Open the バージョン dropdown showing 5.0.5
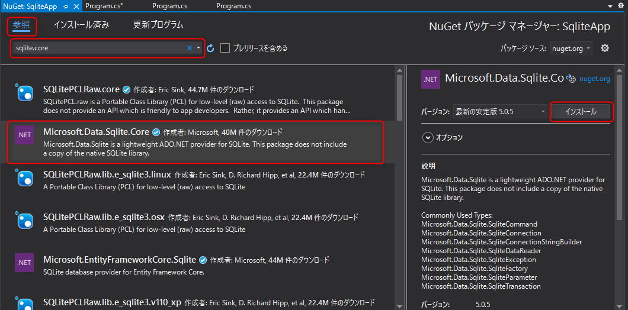 [500, 111]
